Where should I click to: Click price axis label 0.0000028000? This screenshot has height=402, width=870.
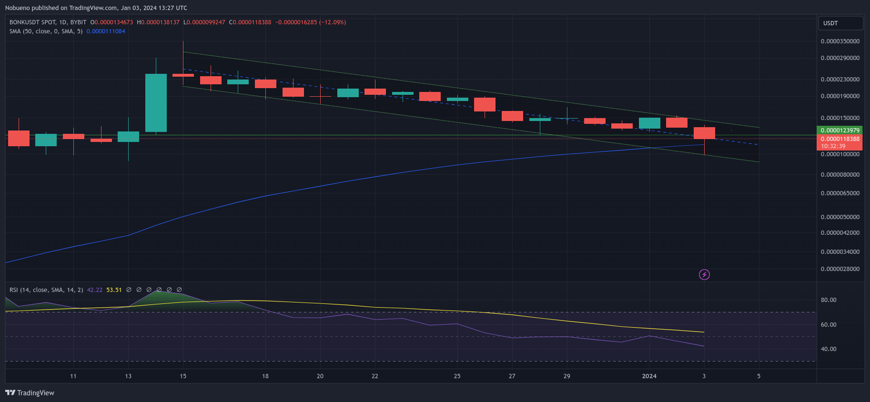[840, 269]
